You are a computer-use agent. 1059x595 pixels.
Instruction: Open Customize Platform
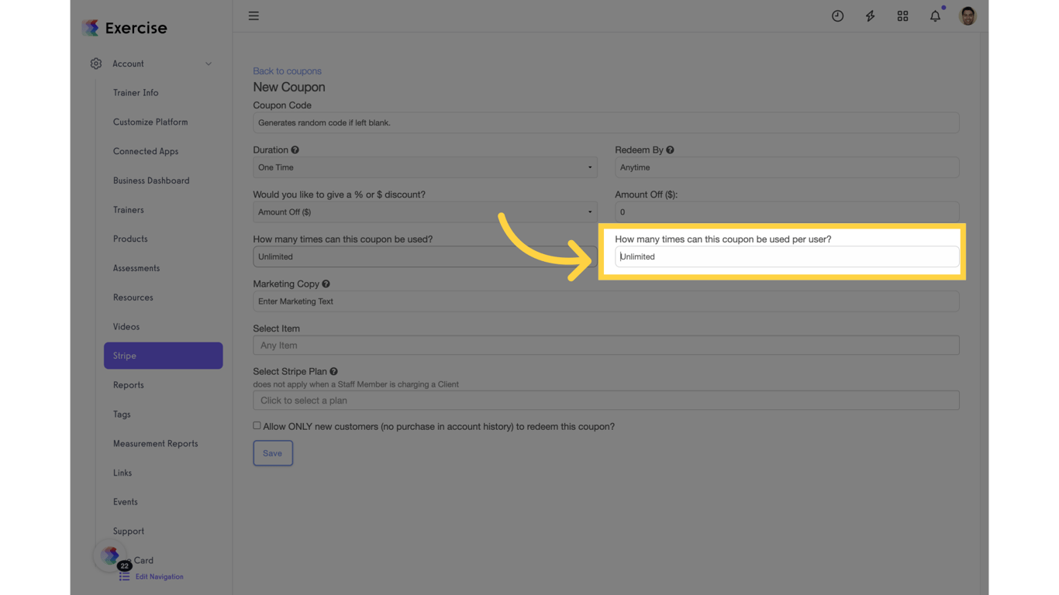(x=150, y=122)
